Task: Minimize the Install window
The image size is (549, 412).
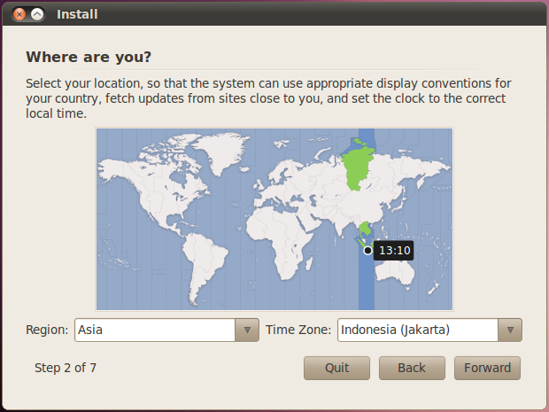Action: coord(37,14)
